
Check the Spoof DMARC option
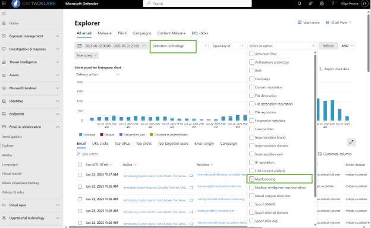point(251,204)
